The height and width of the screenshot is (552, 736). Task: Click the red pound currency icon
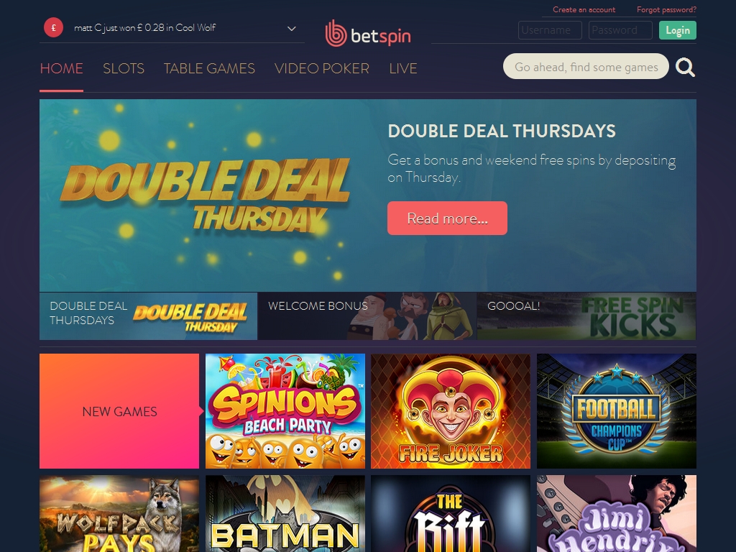pos(53,28)
